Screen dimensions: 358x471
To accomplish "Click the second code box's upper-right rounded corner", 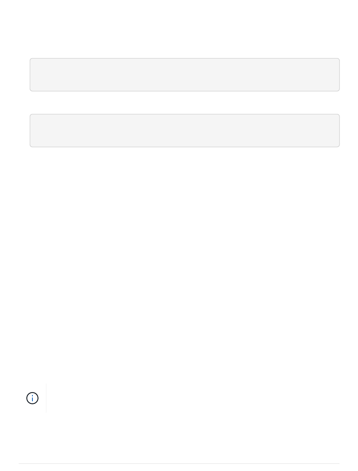I will 338,115.
